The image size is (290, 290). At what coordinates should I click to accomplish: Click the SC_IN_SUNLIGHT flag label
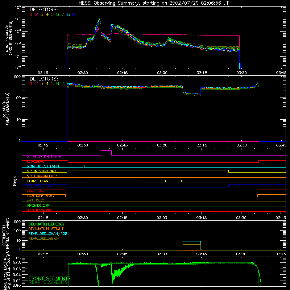42,171
